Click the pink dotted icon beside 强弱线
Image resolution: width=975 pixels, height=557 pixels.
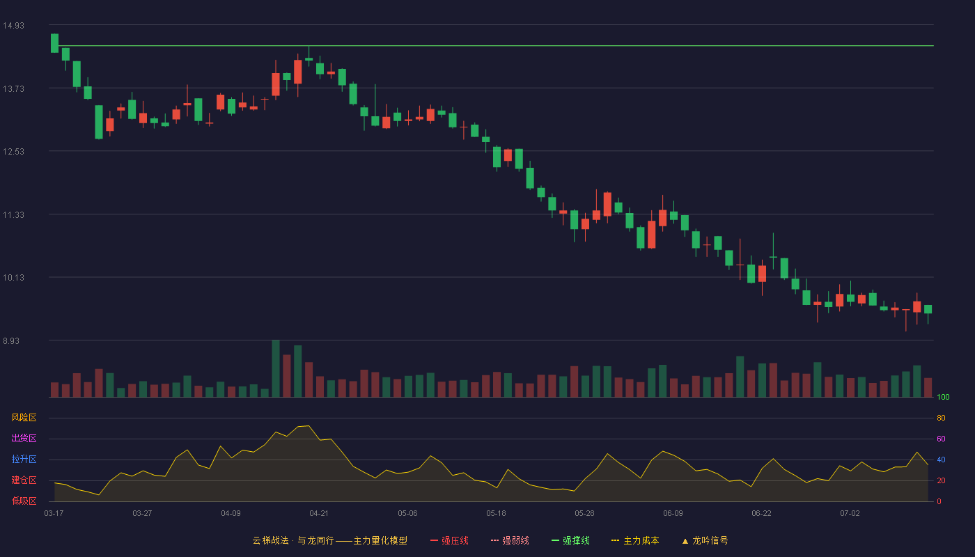[x=495, y=540]
